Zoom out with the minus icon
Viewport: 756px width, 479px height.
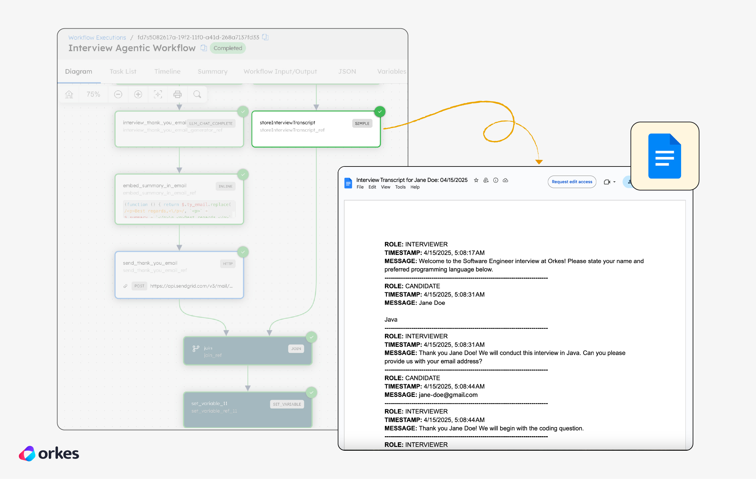[118, 94]
